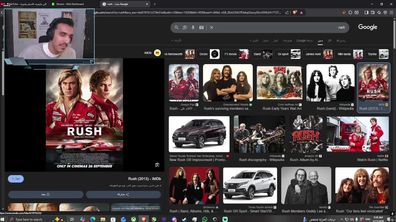396x222 pixels.
Task: Expand the More (المزيد) dropdown
Action: coord(254,40)
